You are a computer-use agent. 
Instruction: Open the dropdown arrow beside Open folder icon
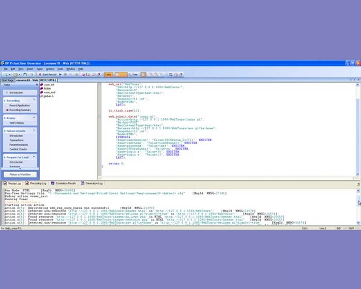click(x=20, y=74)
